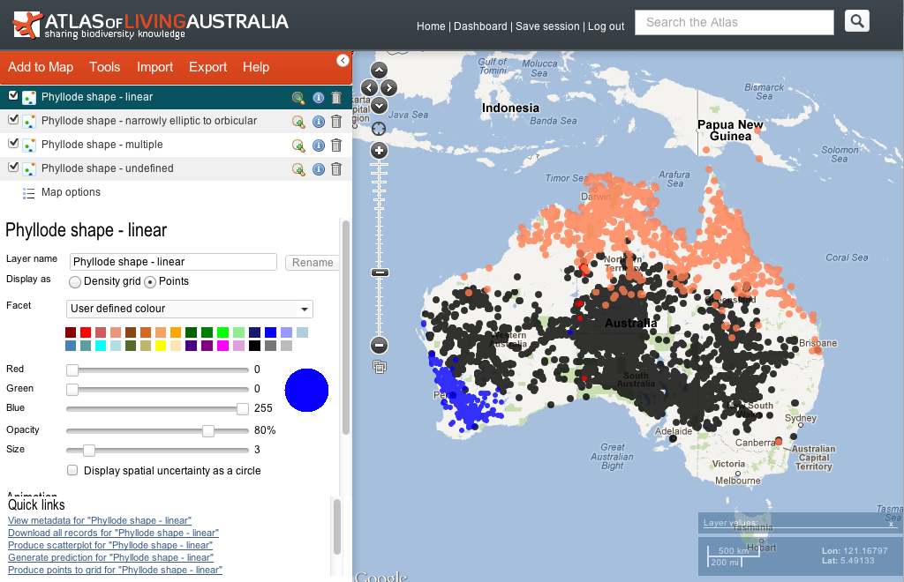Uncheck visibility of "Phyllode shape - multiple" layer

[12, 145]
